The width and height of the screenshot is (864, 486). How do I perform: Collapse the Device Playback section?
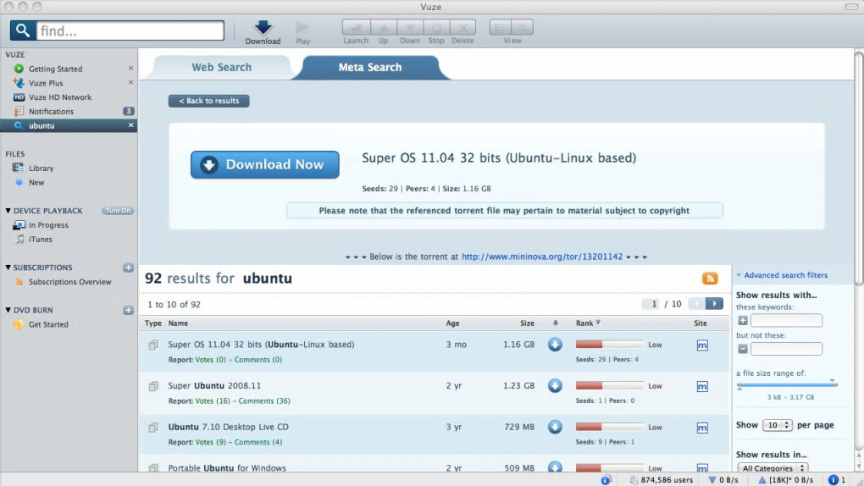click(8, 211)
